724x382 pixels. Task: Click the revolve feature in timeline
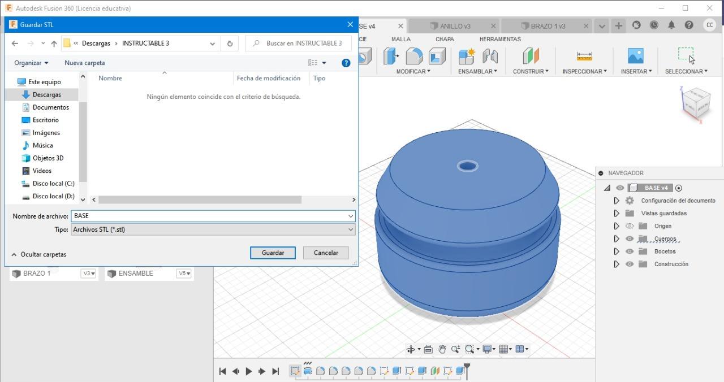(308, 371)
